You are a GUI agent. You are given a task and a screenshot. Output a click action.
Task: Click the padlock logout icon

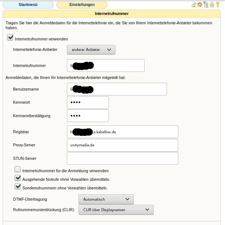pos(194,5)
